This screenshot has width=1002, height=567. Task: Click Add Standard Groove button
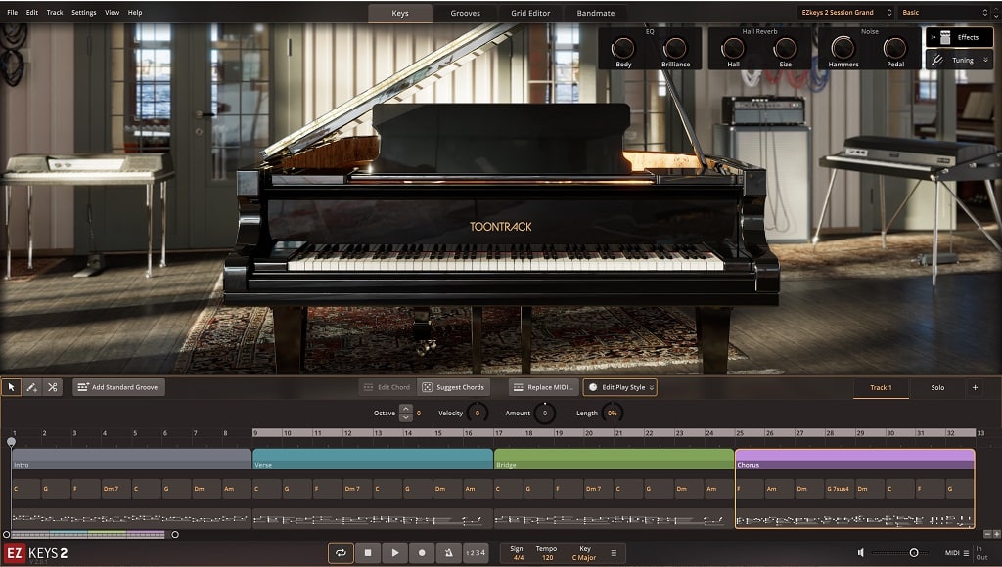(x=118, y=387)
